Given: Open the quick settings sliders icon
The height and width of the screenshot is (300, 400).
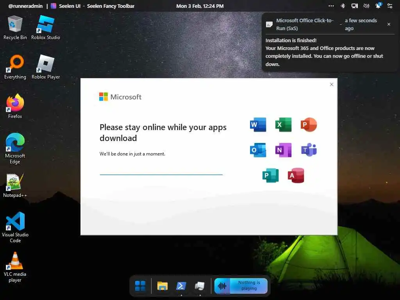Looking at the screenshot, I should [390, 6].
